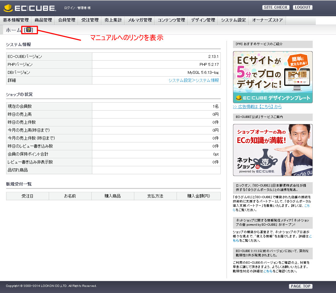
Task: Click the こちら link in vulnerability notice
Action: coord(268,271)
